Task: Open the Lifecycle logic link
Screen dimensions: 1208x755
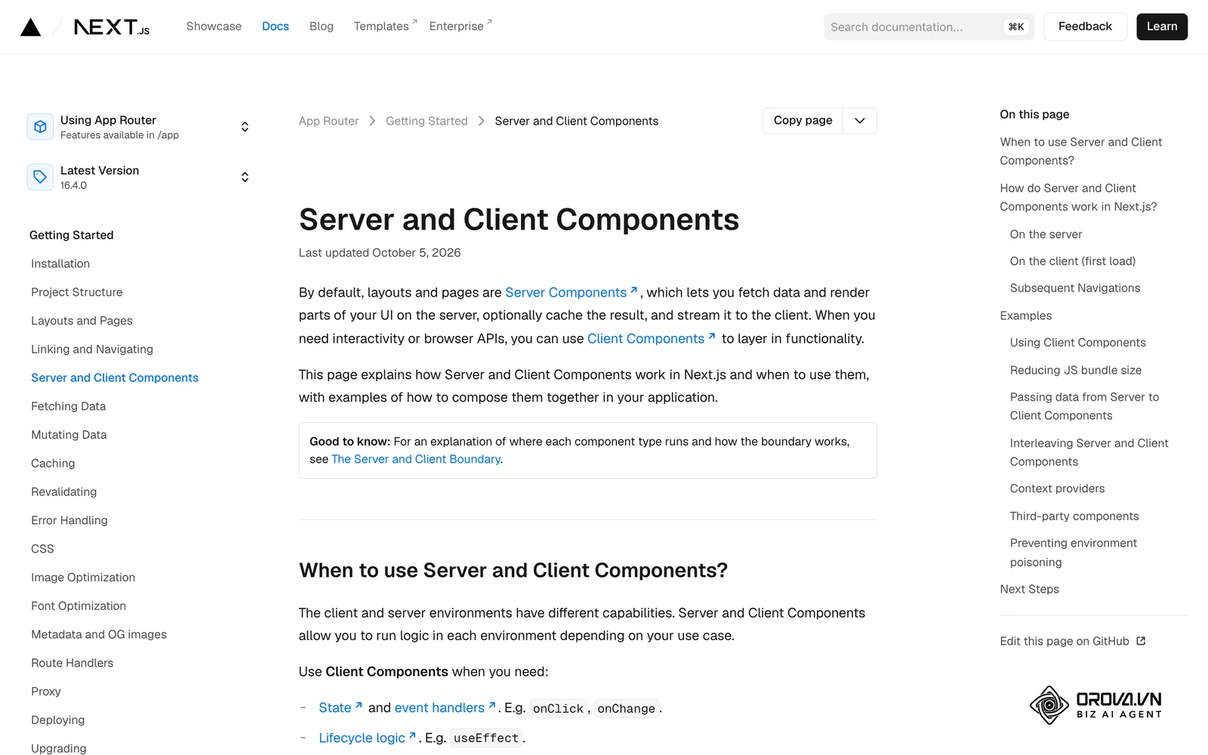Action: (367, 738)
